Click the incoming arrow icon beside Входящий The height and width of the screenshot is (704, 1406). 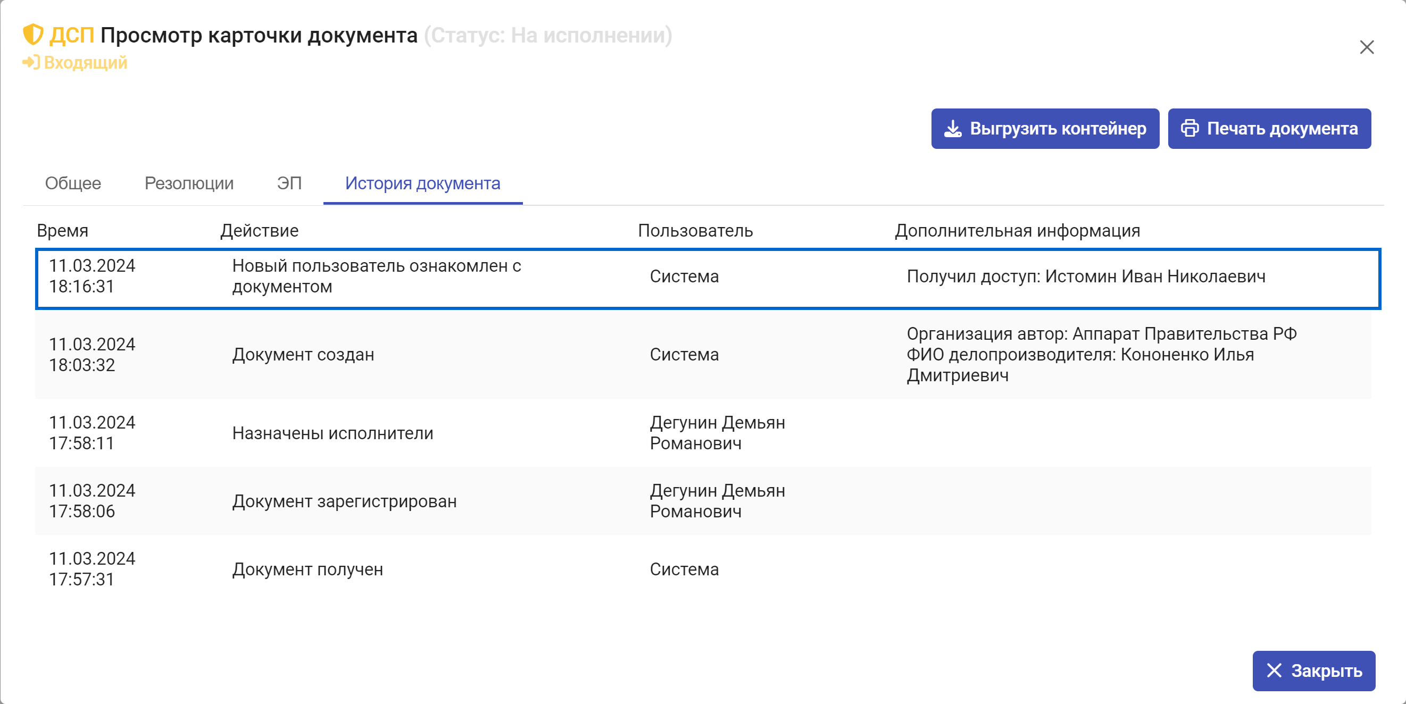pyautogui.click(x=30, y=62)
